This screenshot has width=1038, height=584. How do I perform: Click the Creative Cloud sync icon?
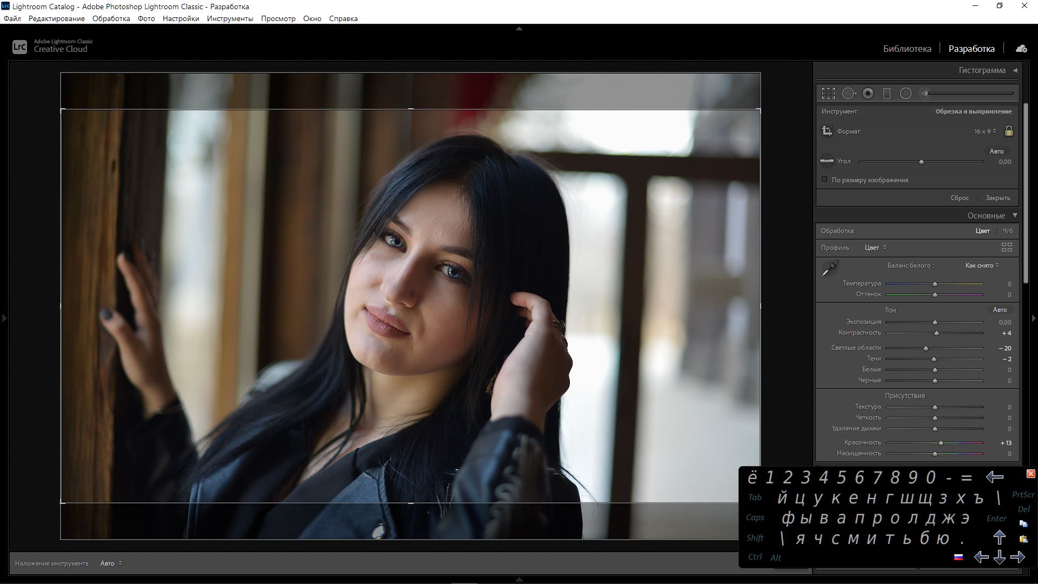click(1021, 49)
